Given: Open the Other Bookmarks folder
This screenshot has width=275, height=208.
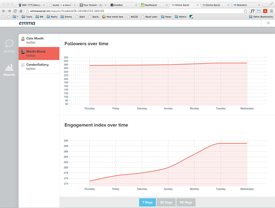Looking at the screenshot, I should tap(261, 17).
